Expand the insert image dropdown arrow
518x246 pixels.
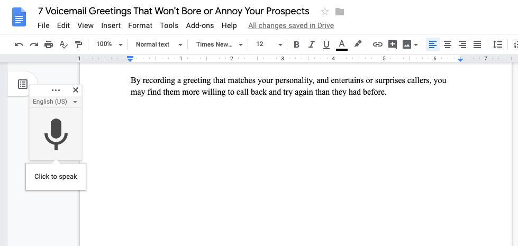pyautogui.click(x=416, y=44)
